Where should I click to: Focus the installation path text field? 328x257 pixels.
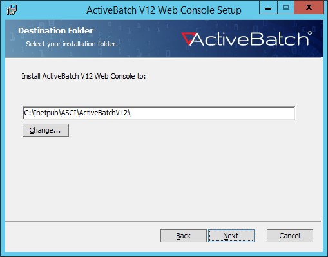(x=159, y=113)
